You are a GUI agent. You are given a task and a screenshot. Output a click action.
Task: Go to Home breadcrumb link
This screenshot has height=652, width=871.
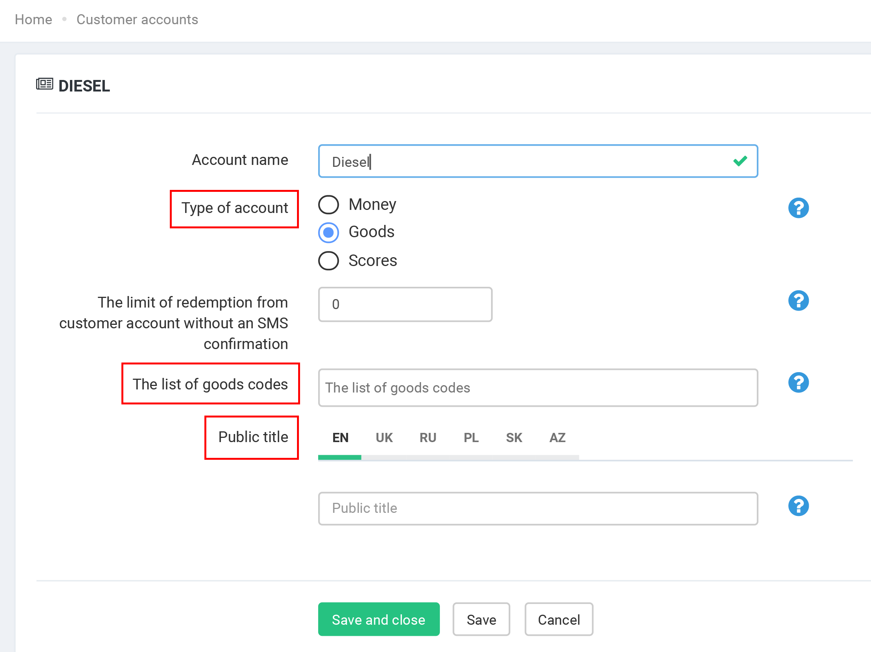pos(33,20)
